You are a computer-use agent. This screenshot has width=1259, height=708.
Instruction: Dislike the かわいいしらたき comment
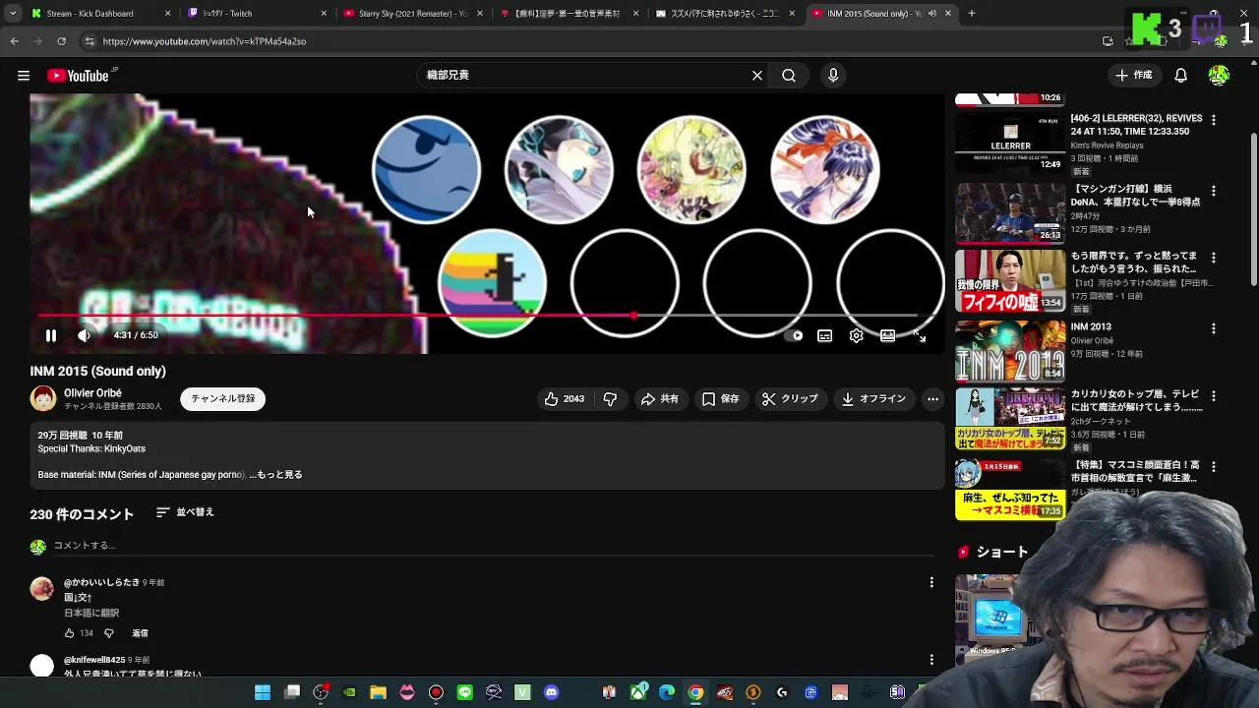[x=109, y=633]
